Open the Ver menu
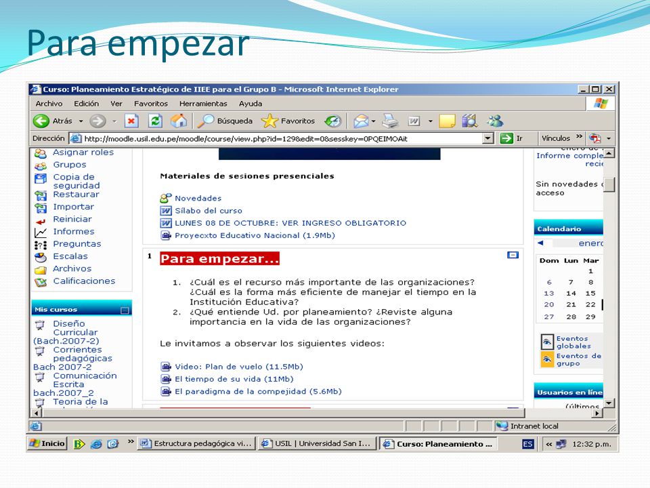Screen dimensions: 650x488 point(116,104)
